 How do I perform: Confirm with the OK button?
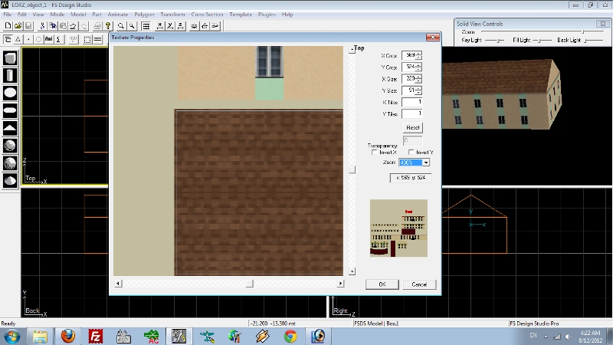point(382,284)
